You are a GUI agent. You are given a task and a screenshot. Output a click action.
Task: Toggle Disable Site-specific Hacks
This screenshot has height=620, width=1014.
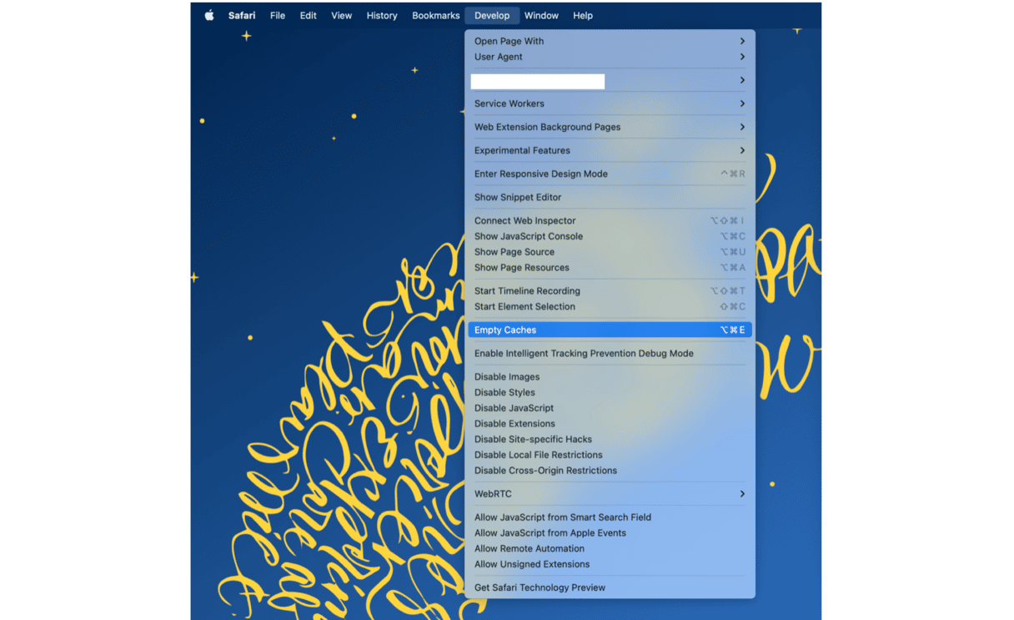[610, 439]
